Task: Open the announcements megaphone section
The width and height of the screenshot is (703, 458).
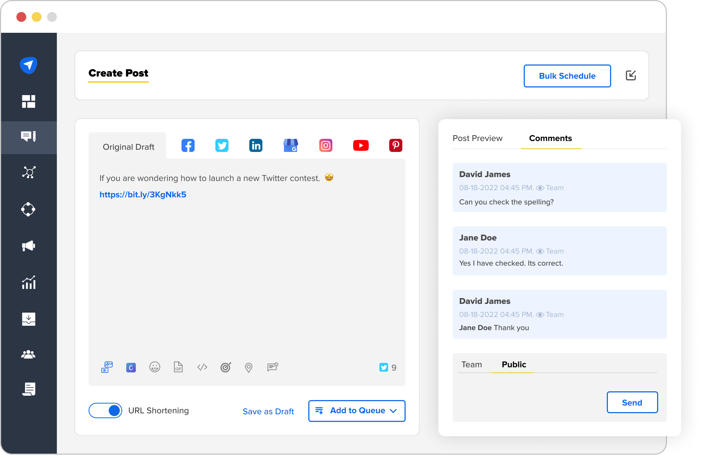Action: click(x=29, y=246)
